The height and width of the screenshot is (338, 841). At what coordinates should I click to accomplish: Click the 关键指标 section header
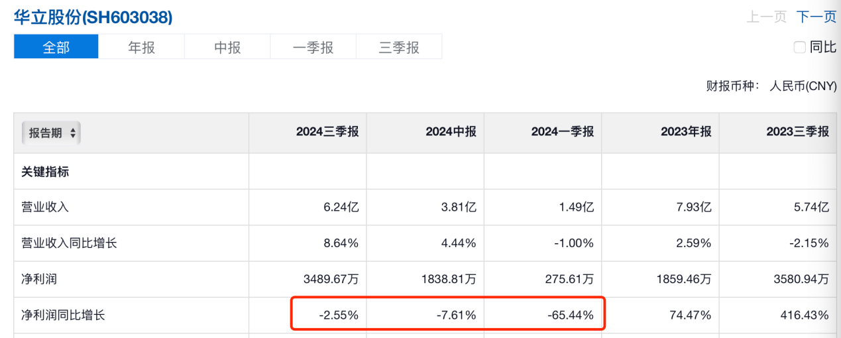(x=45, y=172)
